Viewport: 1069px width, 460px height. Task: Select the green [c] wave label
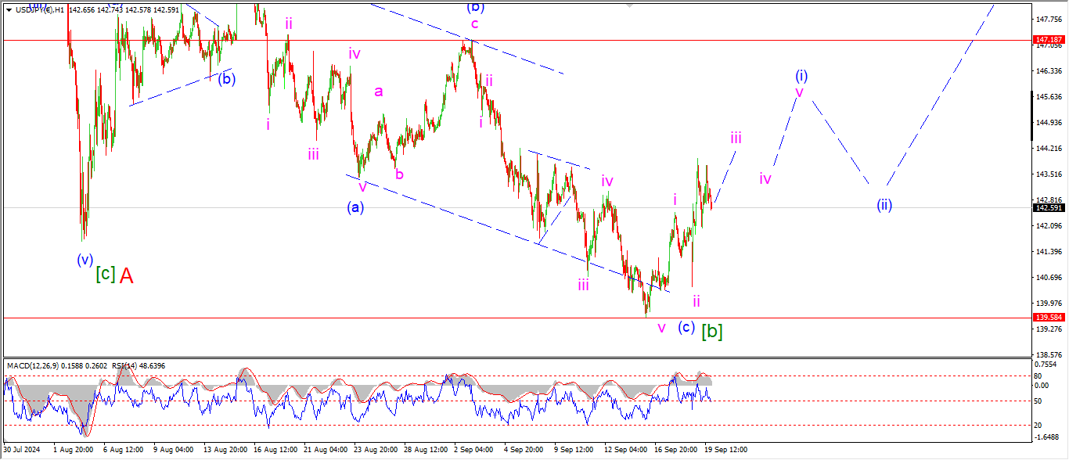coord(104,275)
